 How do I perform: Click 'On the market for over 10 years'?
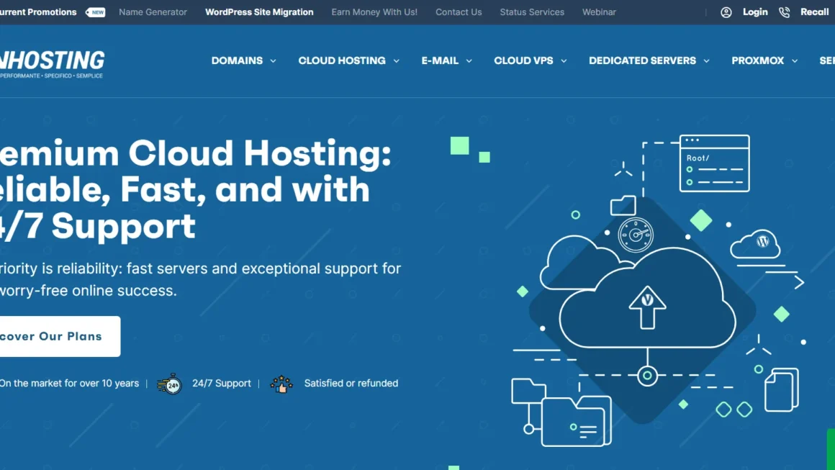click(69, 383)
